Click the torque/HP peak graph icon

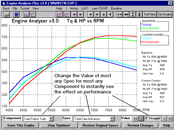tap(33, 14)
